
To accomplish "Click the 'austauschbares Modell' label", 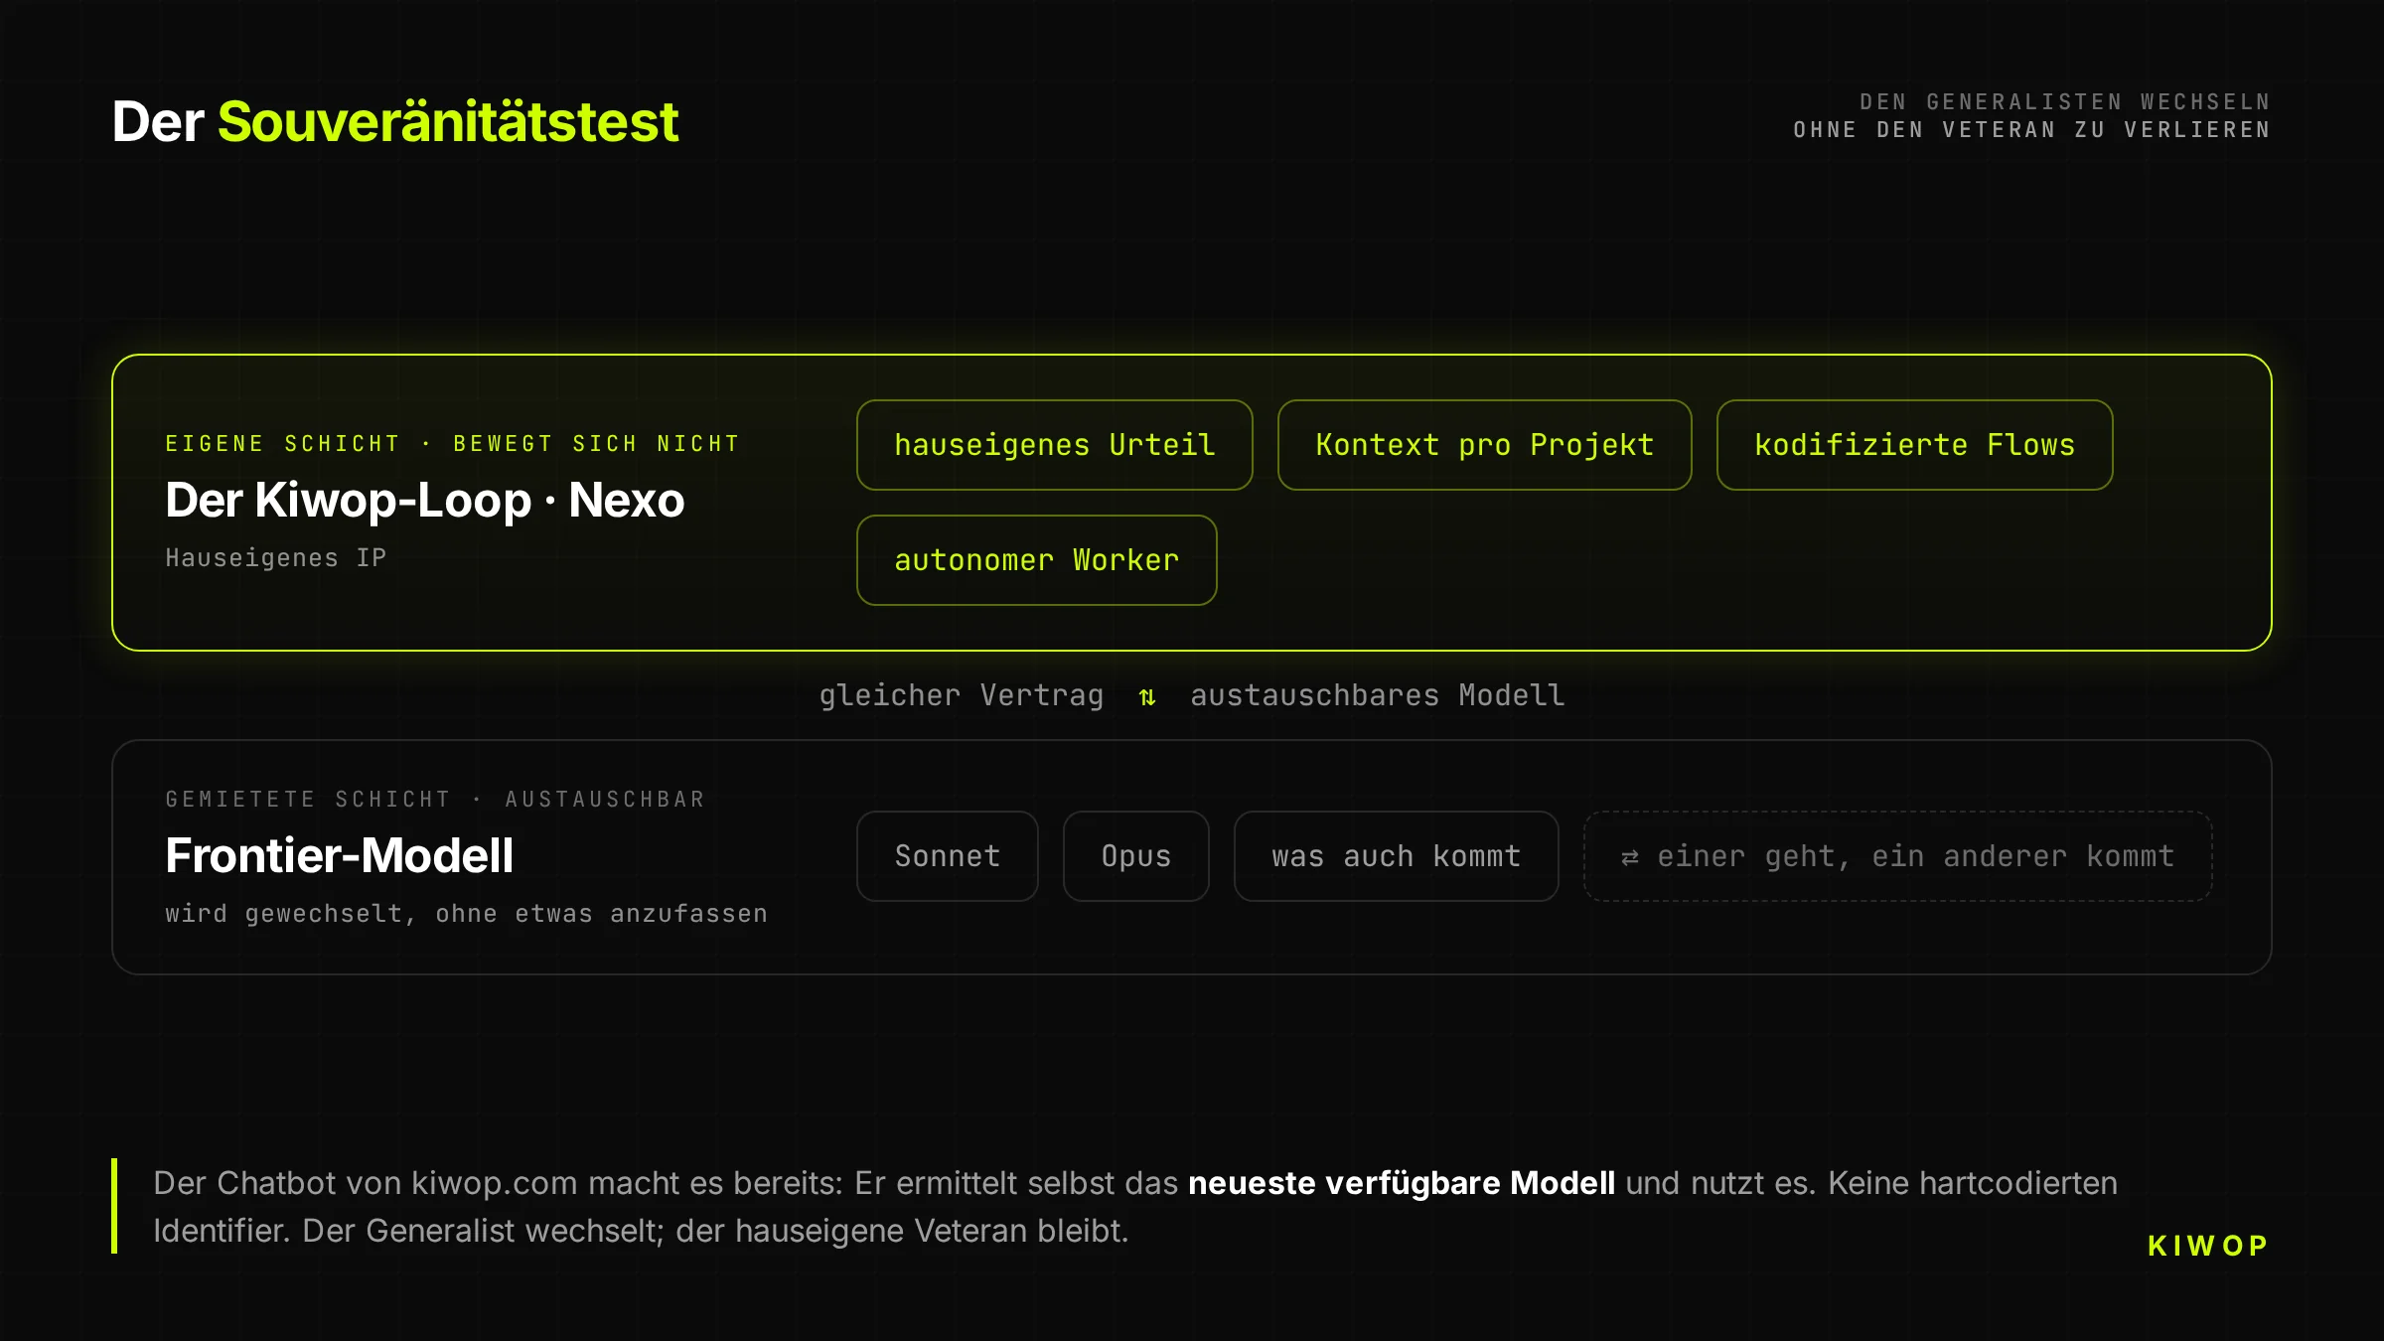I will pos(1378,695).
